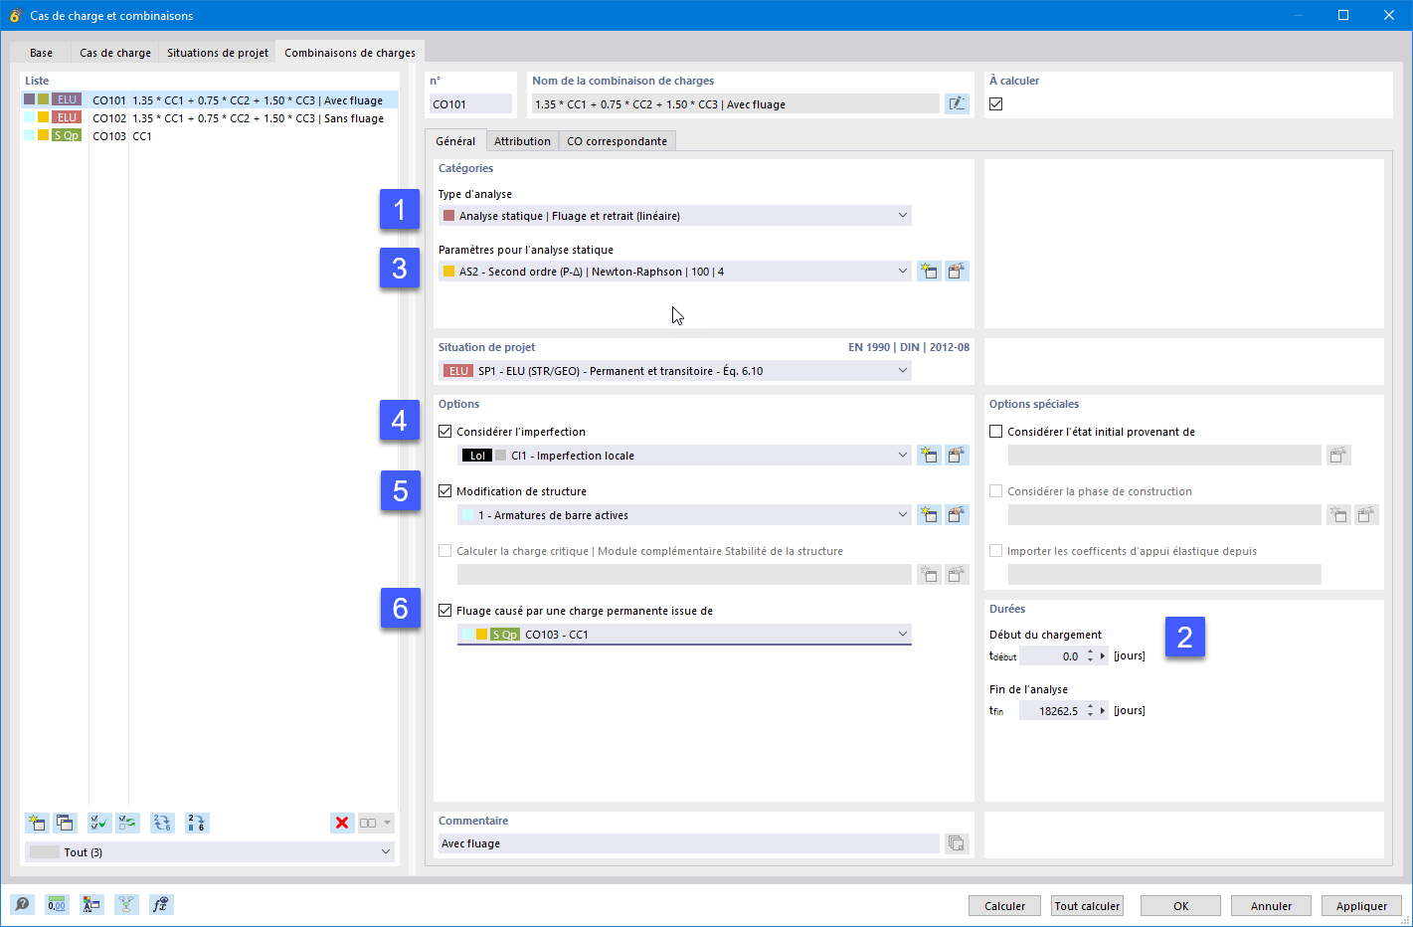Go to Situations de projet tab
The width and height of the screenshot is (1413, 927).
(x=218, y=53)
